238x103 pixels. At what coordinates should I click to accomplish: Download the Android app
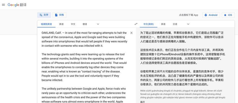click(x=211, y=15)
